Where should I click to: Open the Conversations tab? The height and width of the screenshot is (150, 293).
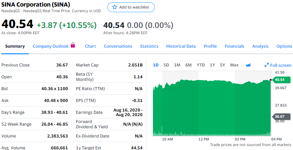coord(118,46)
